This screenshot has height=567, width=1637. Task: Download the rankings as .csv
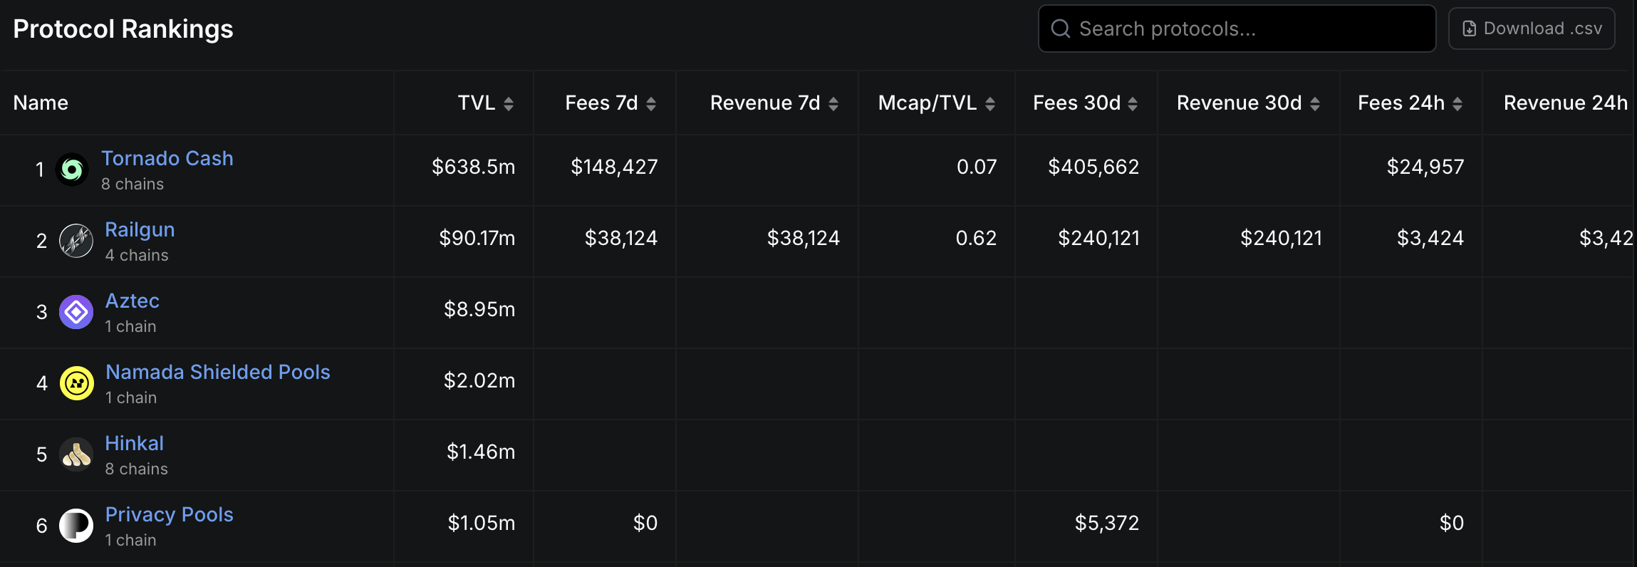[1532, 28]
